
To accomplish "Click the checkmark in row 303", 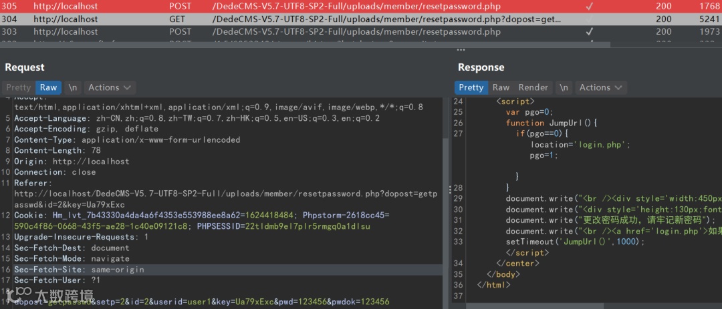I will (x=589, y=32).
